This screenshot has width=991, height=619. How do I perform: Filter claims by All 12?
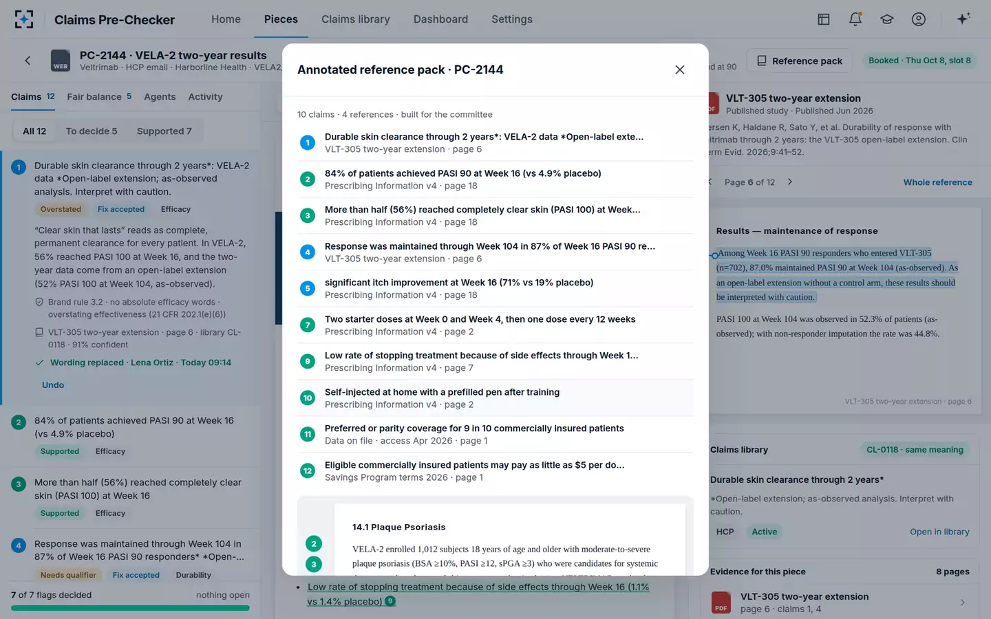pyautogui.click(x=34, y=131)
